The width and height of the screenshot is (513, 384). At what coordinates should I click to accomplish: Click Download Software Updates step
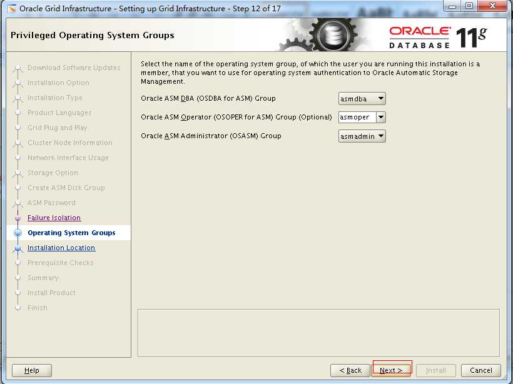pyautogui.click(x=74, y=68)
